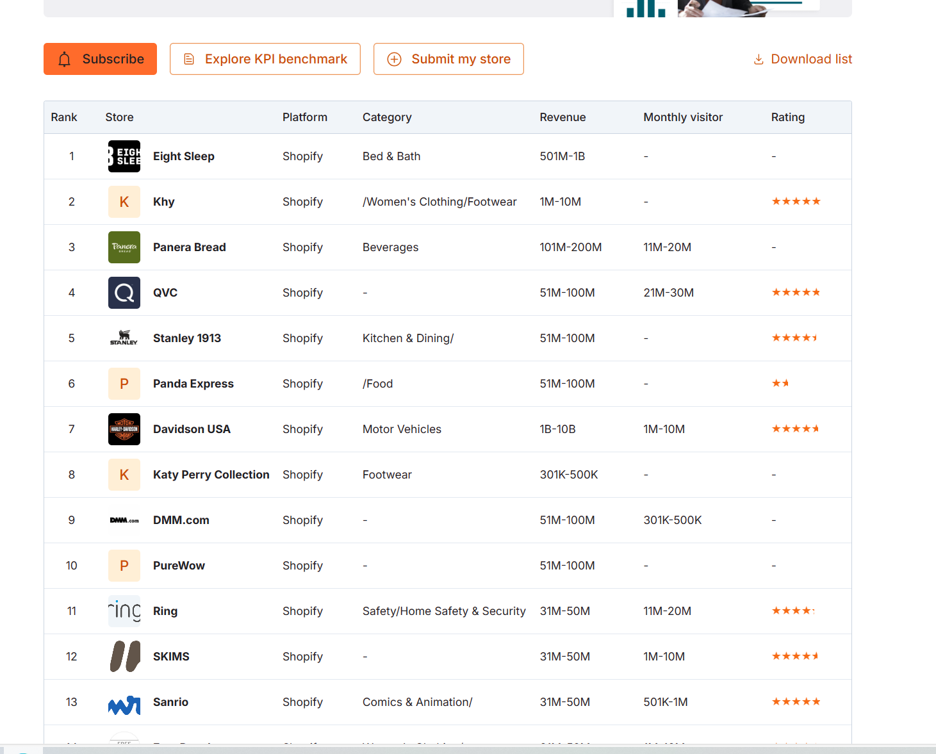936x754 pixels.
Task: Open Panera Bread store name
Action: [x=190, y=247]
